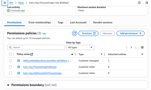Open table preferences gear icon
The width and height of the screenshot is (151, 90).
click(142, 47)
